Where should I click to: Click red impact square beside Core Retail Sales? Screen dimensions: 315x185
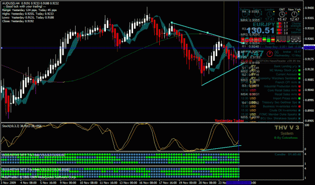[x=299, y=90]
